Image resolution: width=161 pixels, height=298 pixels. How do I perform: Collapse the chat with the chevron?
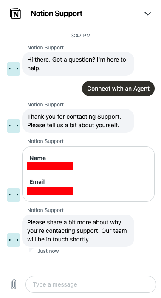pyautogui.click(x=147, y=14)
